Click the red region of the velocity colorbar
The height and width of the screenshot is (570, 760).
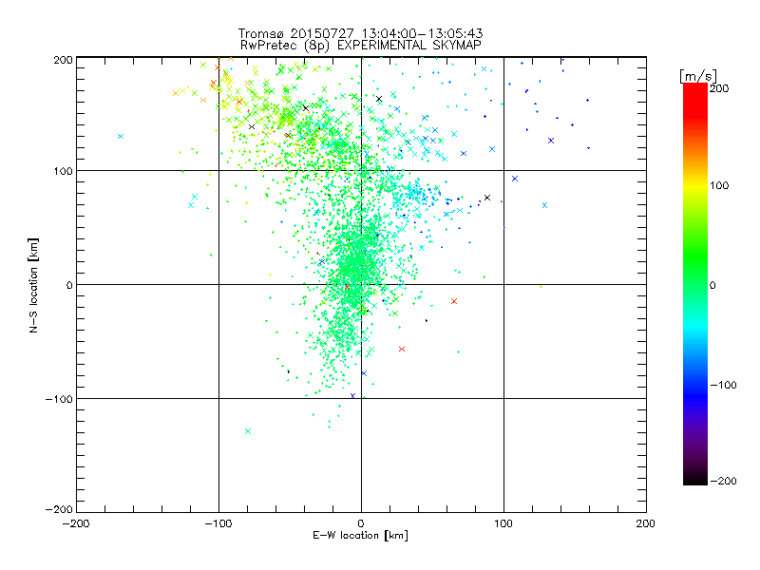(x=695, y=100)
